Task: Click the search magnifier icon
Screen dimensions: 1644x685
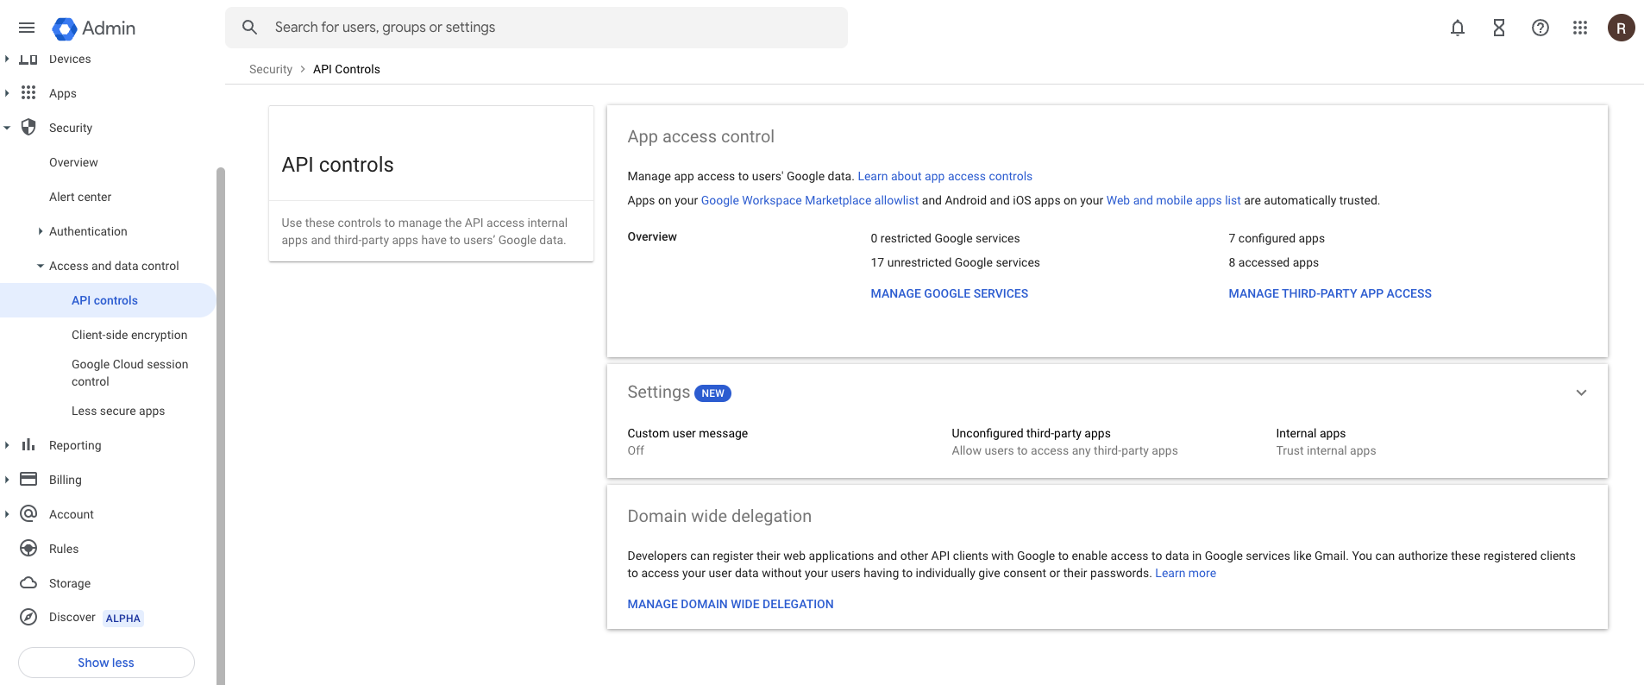Action: [x=250, y=28]
